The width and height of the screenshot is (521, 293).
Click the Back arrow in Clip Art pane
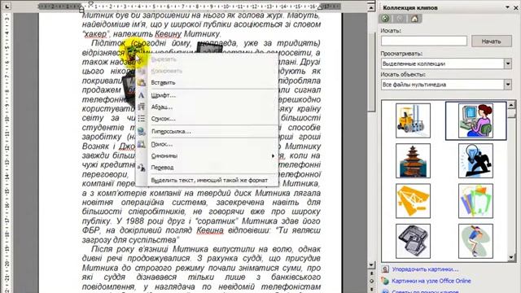coord(386,19)
